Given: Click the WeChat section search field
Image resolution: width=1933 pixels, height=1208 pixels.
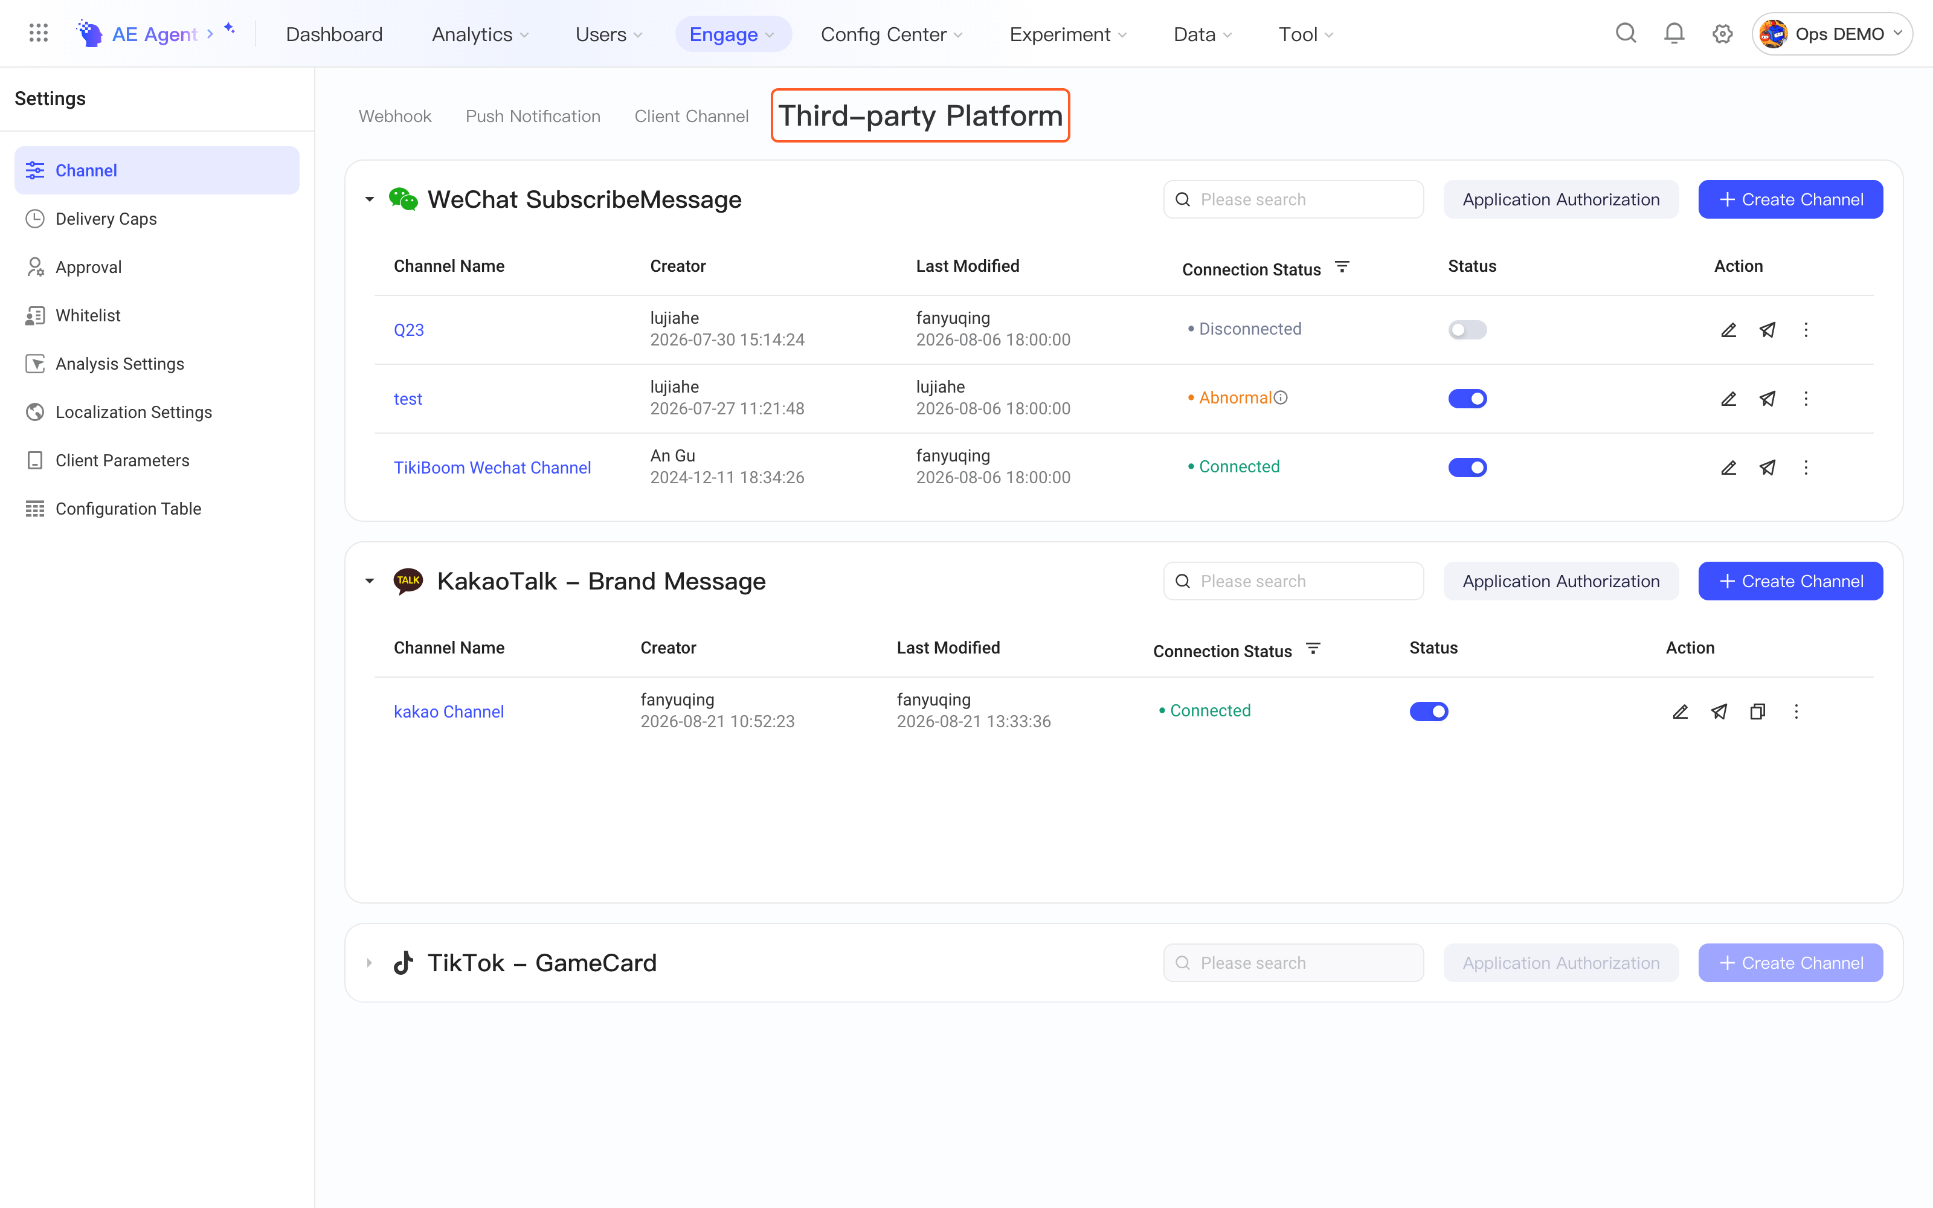Looking at the screenshot, I should 1293,200.
